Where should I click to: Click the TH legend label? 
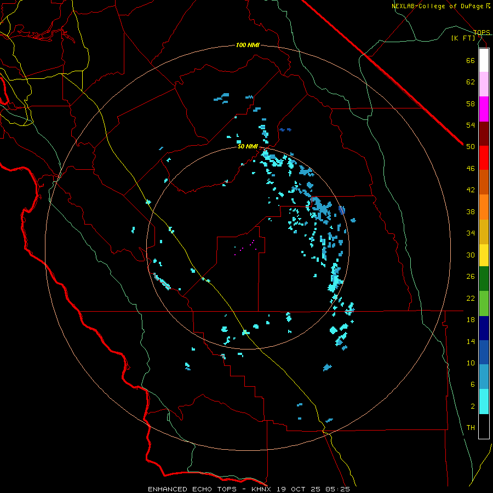click(x=471, y=428)
